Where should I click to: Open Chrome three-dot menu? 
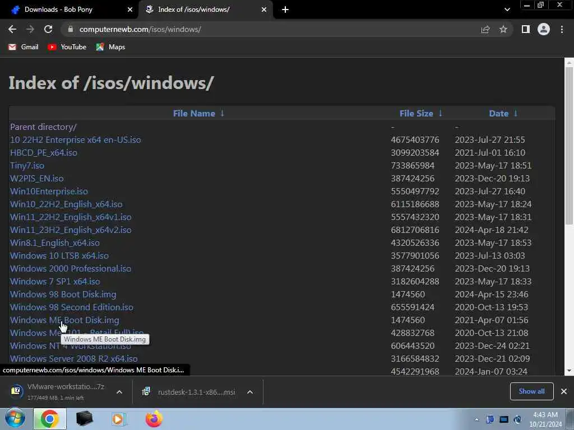click(562, 29)
